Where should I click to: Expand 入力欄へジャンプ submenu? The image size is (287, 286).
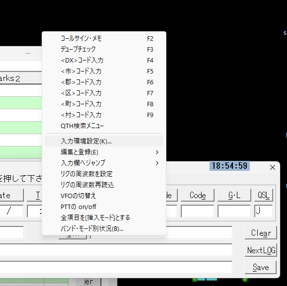[104, 163]
